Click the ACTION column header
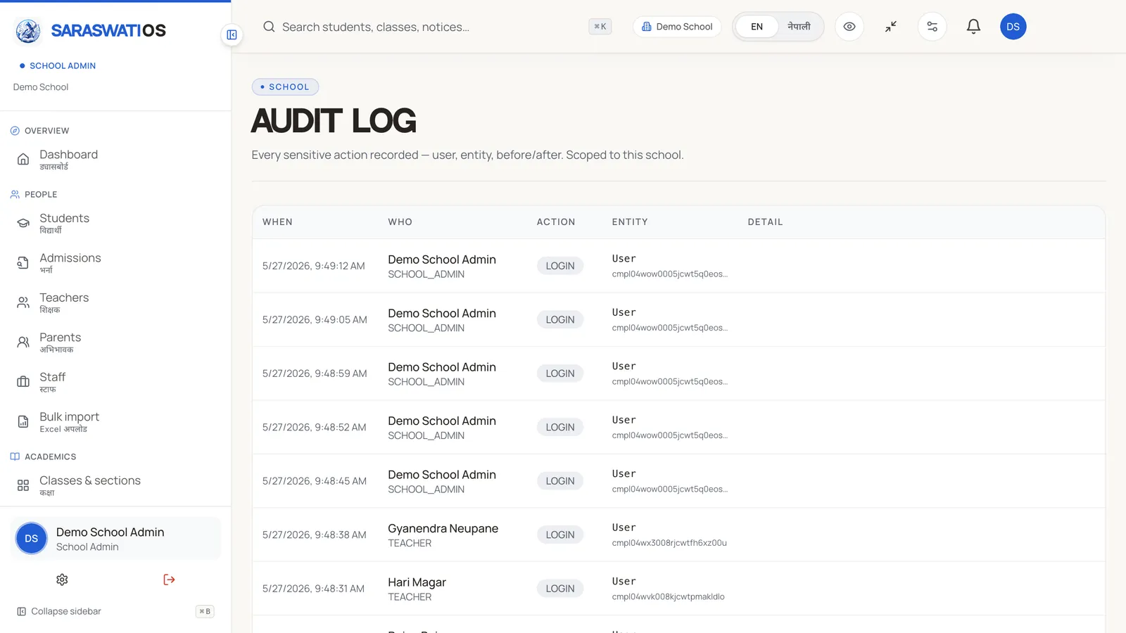Viewport: 1126px width, 633px height. click(556, 222)
